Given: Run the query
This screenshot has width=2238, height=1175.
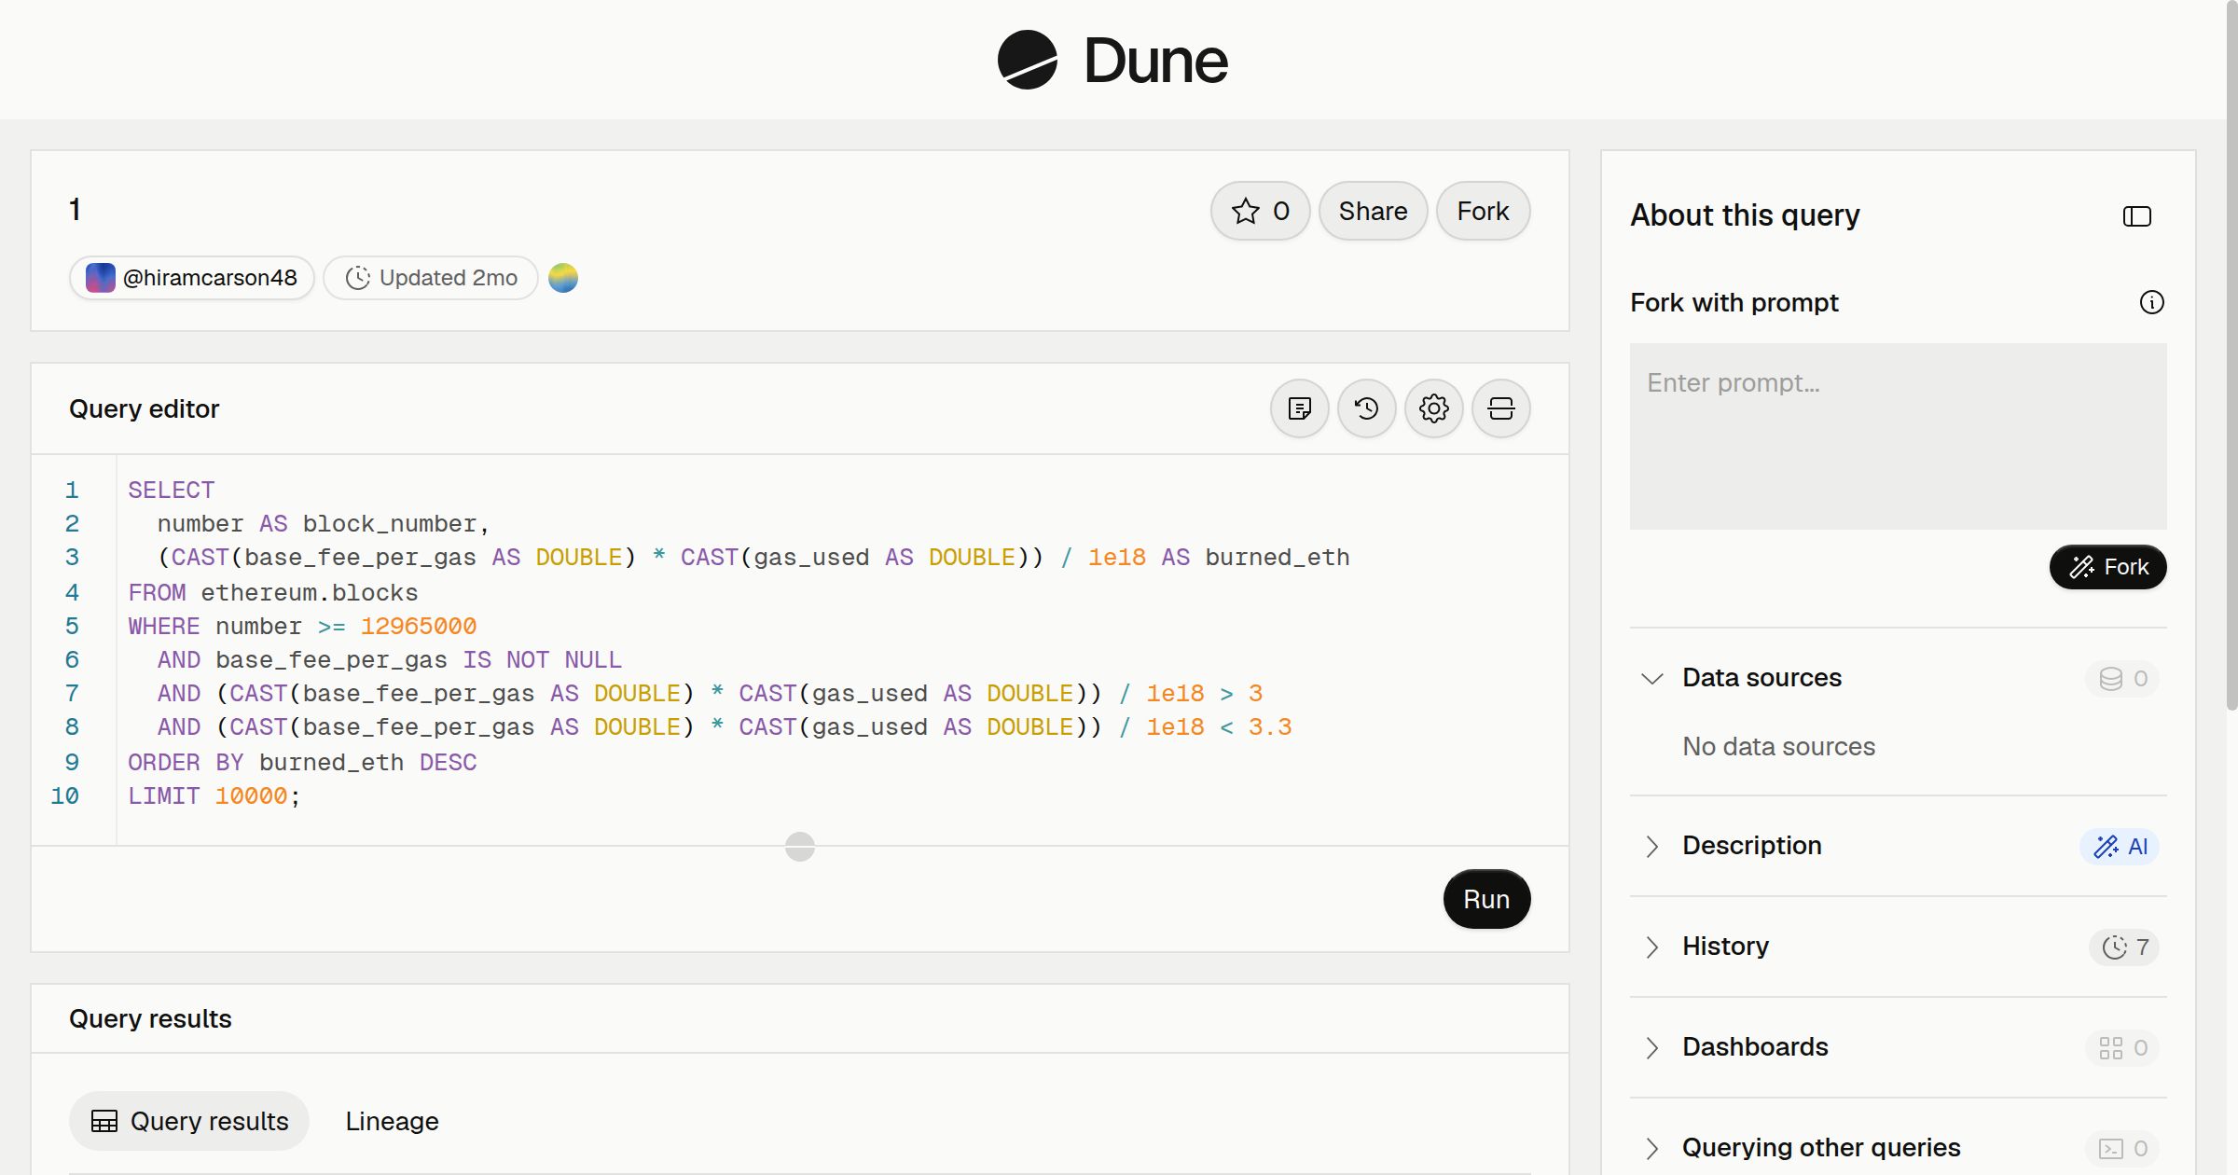Looking at the screenshot, I should click(x=1486, y=899).
